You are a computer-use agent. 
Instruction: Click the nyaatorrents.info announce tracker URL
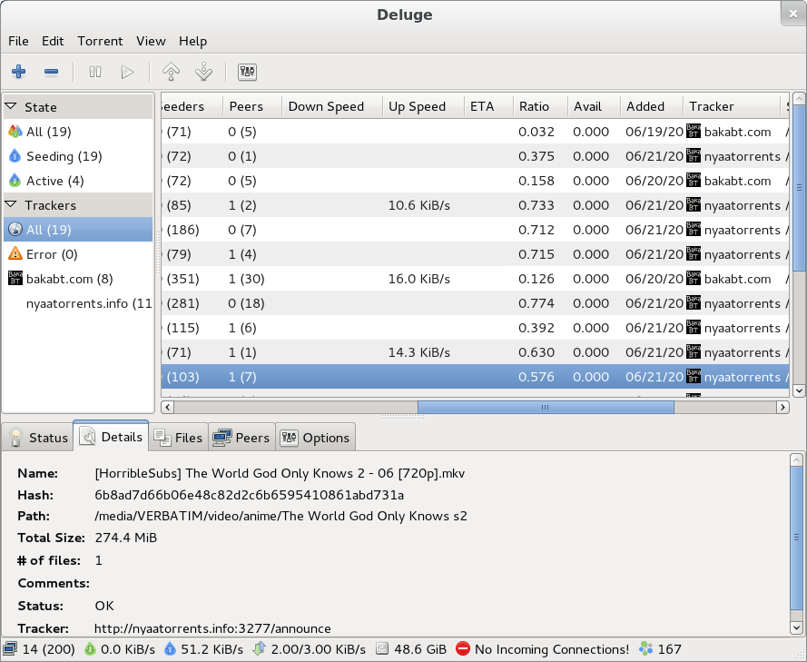pos(212,628)
